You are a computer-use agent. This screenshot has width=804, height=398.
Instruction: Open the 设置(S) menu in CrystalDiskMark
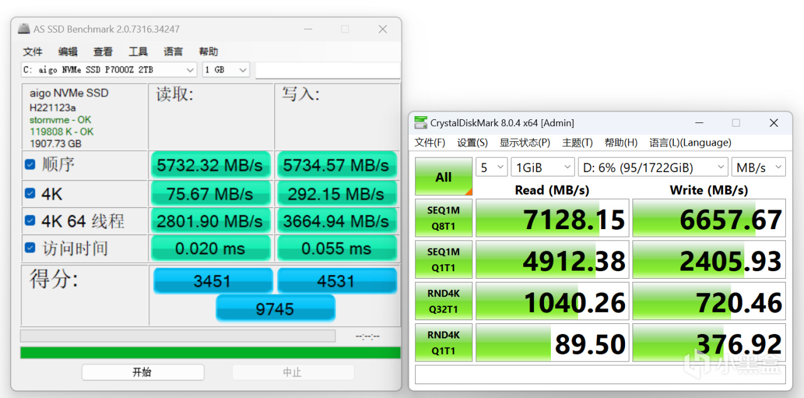tap(472, 143)
